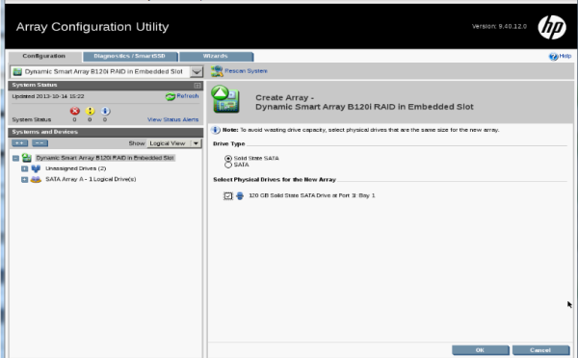This screenshot has width=578, height=358.
Task: Select the SATA drive type radio button
Action: (228, 165)
